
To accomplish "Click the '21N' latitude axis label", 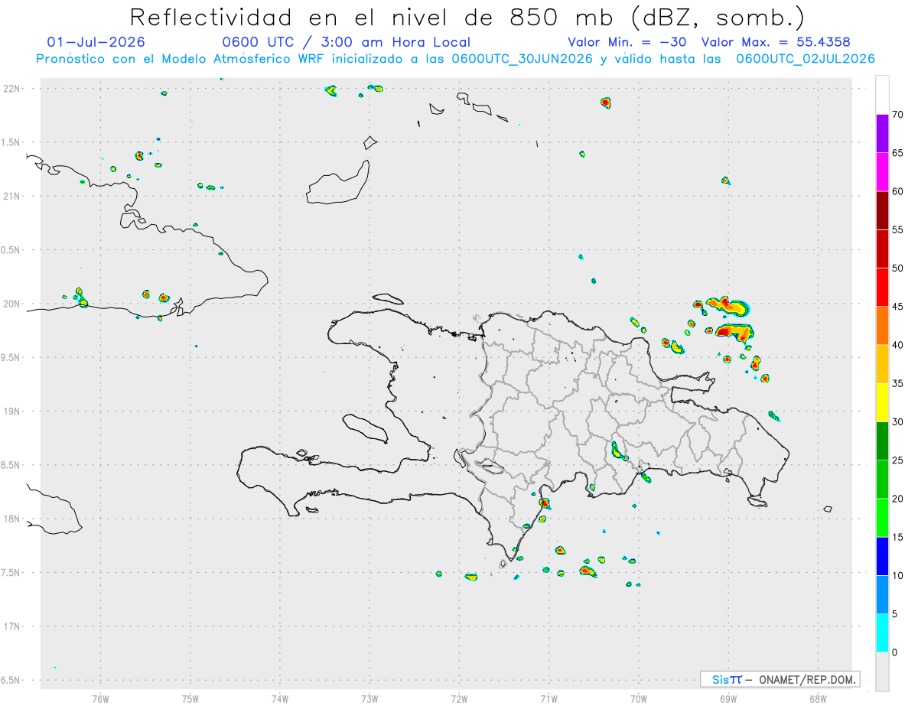I will (x=13, y=197).
